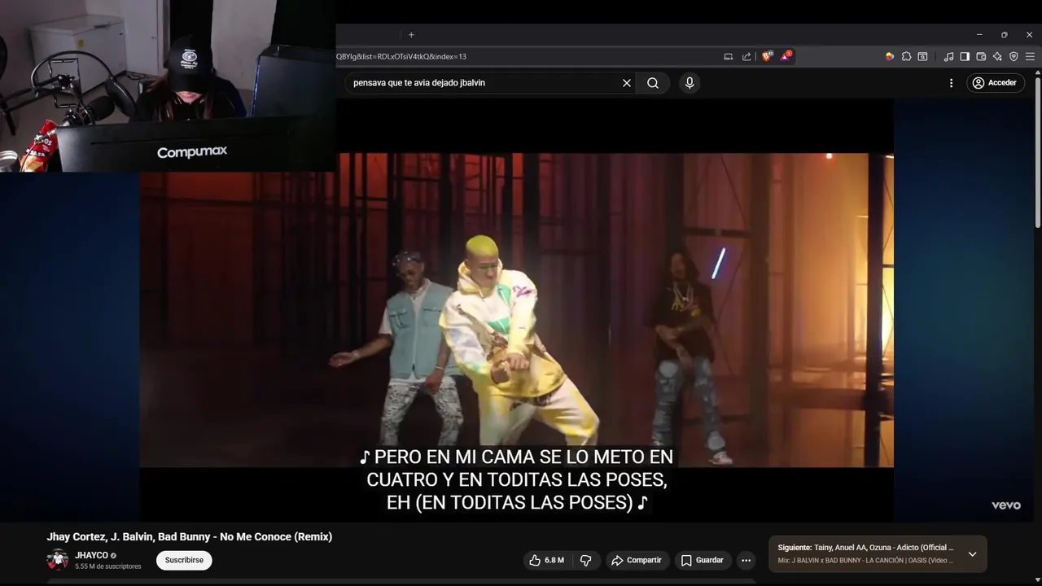Start voice search with the microphone
This screenshot has height=586, width=1042.
point(690,83)
